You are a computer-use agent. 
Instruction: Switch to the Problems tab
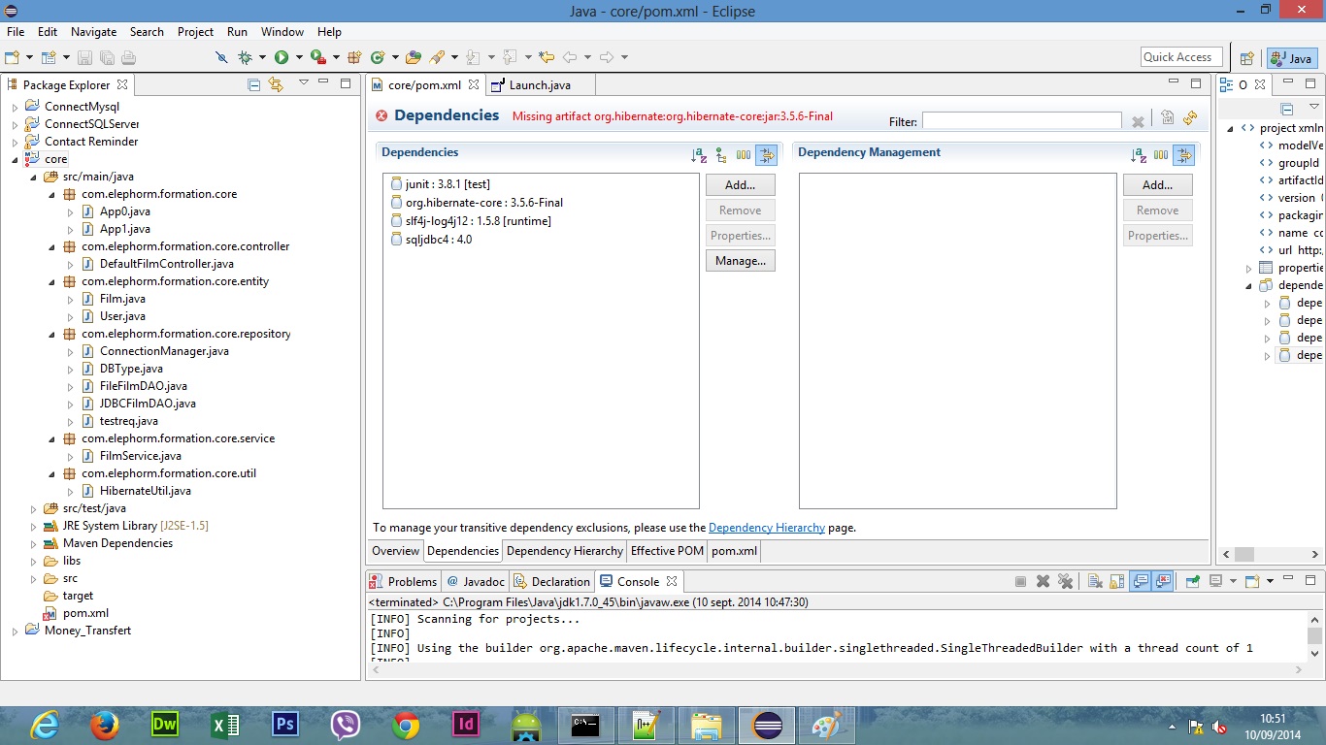404,582
